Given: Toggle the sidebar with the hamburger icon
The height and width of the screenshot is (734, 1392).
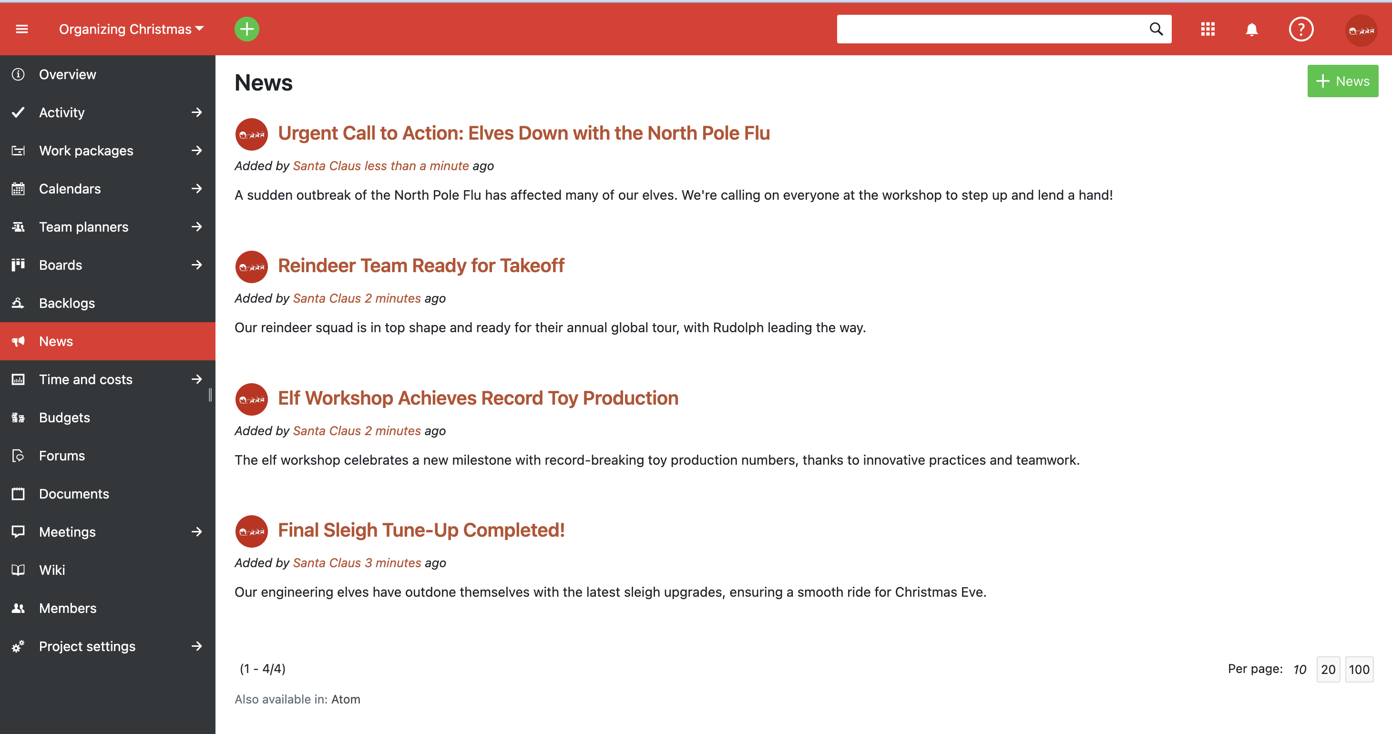Looking at the screenshot, I should 21,29.
